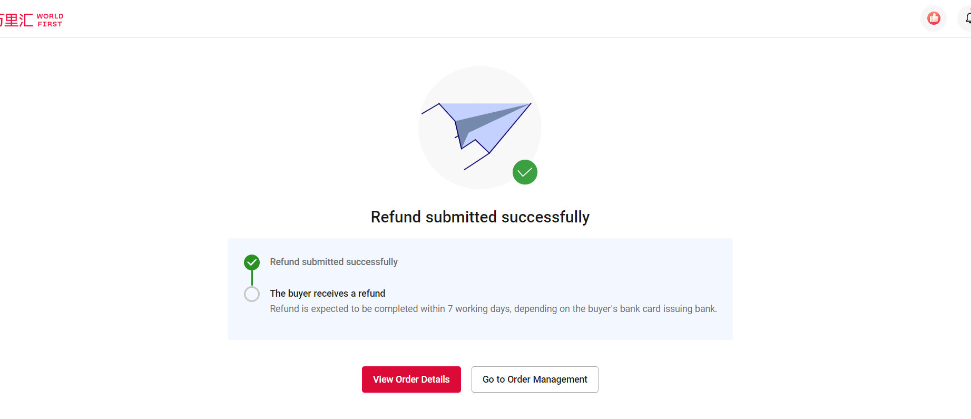This screenshot has width=971, height=419.
Task: Click the "7 working days" refund note text
Action: pyautogui.click(x=479, y=309)
